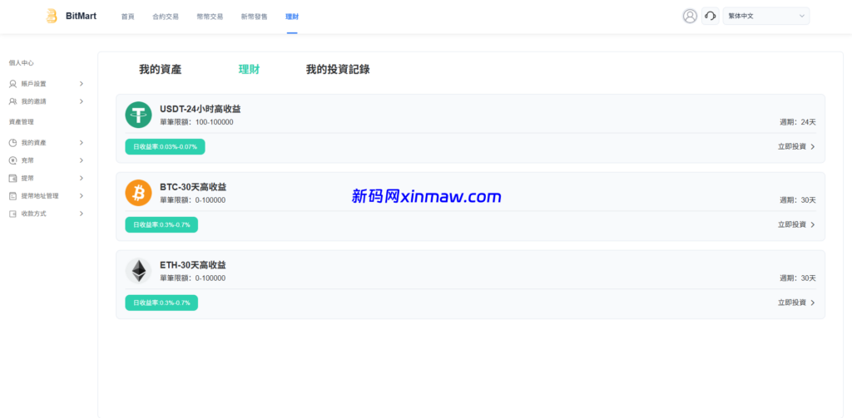
Task: Click the 提幣地址管理 icon in sidebar
Action: point(13,196)
